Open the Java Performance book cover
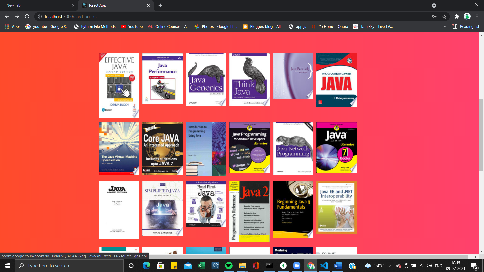 tap(163, 79)
